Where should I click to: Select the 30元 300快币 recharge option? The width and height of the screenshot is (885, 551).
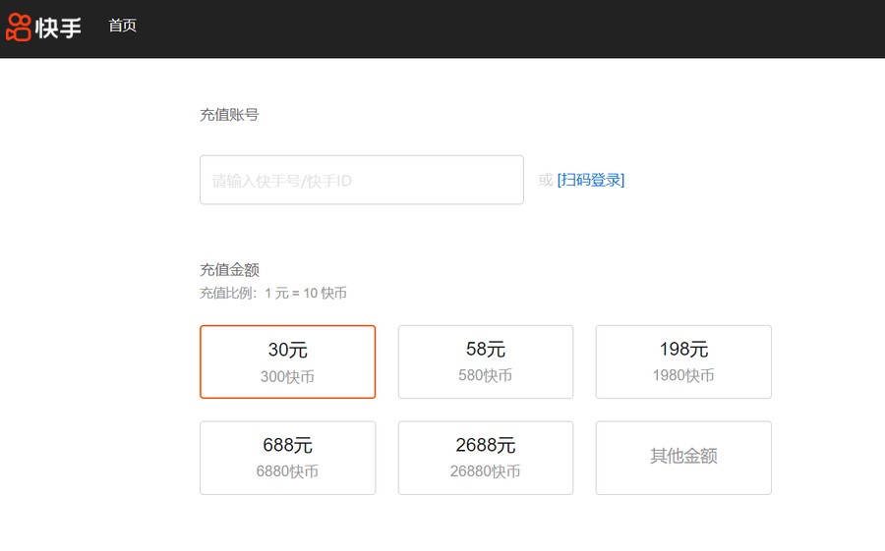coord(287,361)
